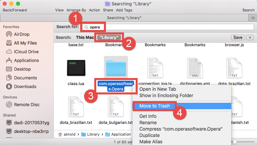
Task: Add search criteria with the plus button
Action: pyautogui.click(x=250, y=37)
